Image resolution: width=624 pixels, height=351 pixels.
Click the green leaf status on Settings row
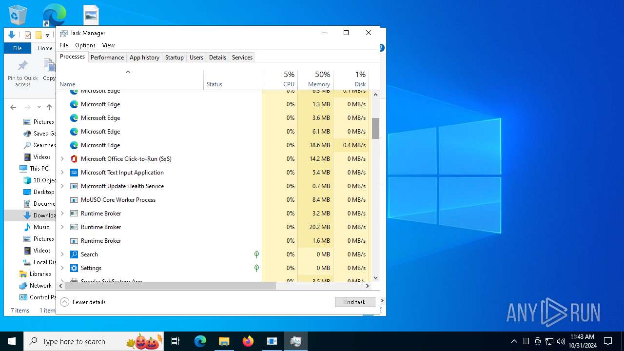[x=256, y=268]
